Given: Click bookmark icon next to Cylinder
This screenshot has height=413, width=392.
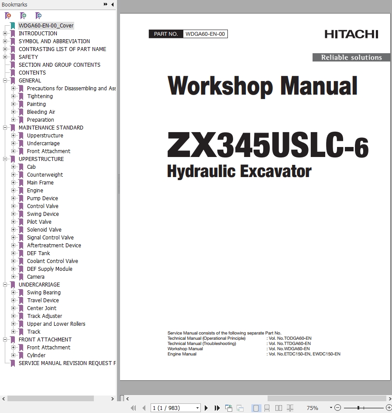Looking at the screenshot, I should point(21,355).
